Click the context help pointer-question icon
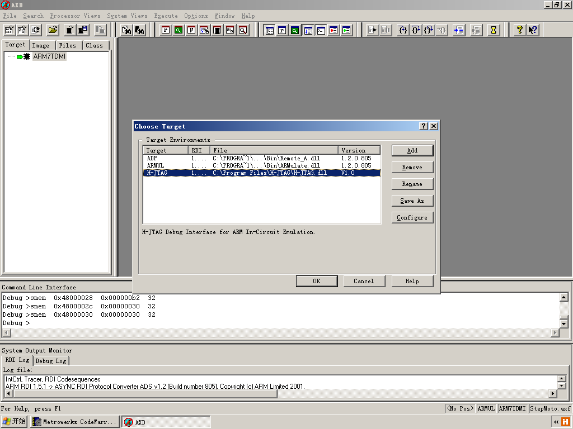 [533, 30]
